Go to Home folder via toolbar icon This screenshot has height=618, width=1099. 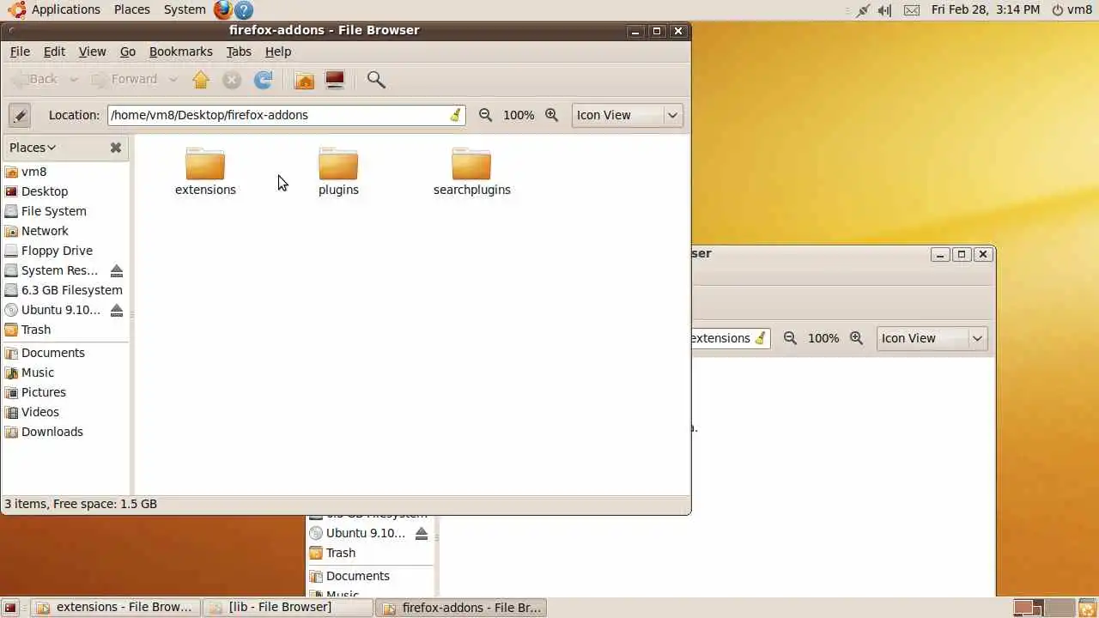pyautogui.click(x=304, y=80)
